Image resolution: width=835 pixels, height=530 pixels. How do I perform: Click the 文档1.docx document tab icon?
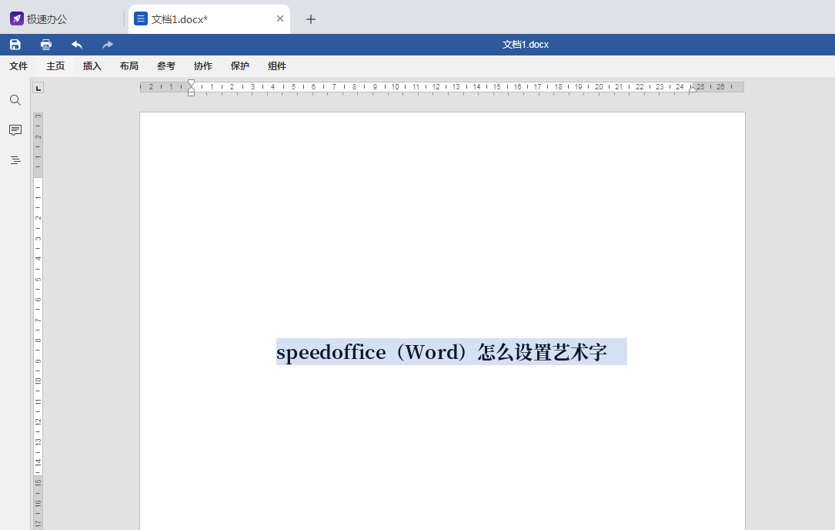[141, 19]
